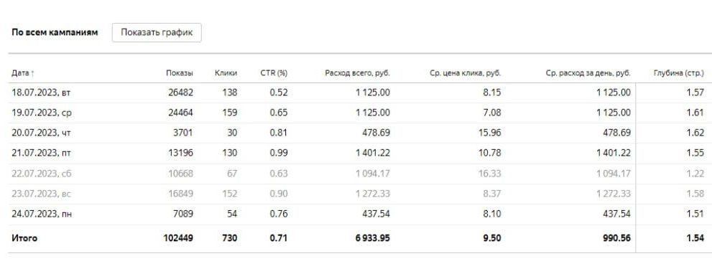The height and width of the screenshot is (269, 712).
Task: Select the 18.07.2023, вт row date
Action: point(41,93)
